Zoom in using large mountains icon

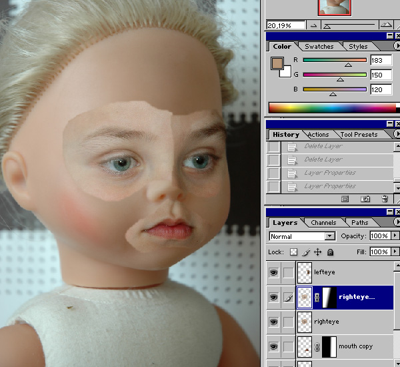tap(386, 25)
